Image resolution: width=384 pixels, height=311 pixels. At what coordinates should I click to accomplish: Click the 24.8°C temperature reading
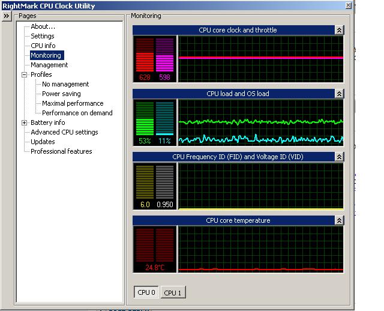[155, 268]
